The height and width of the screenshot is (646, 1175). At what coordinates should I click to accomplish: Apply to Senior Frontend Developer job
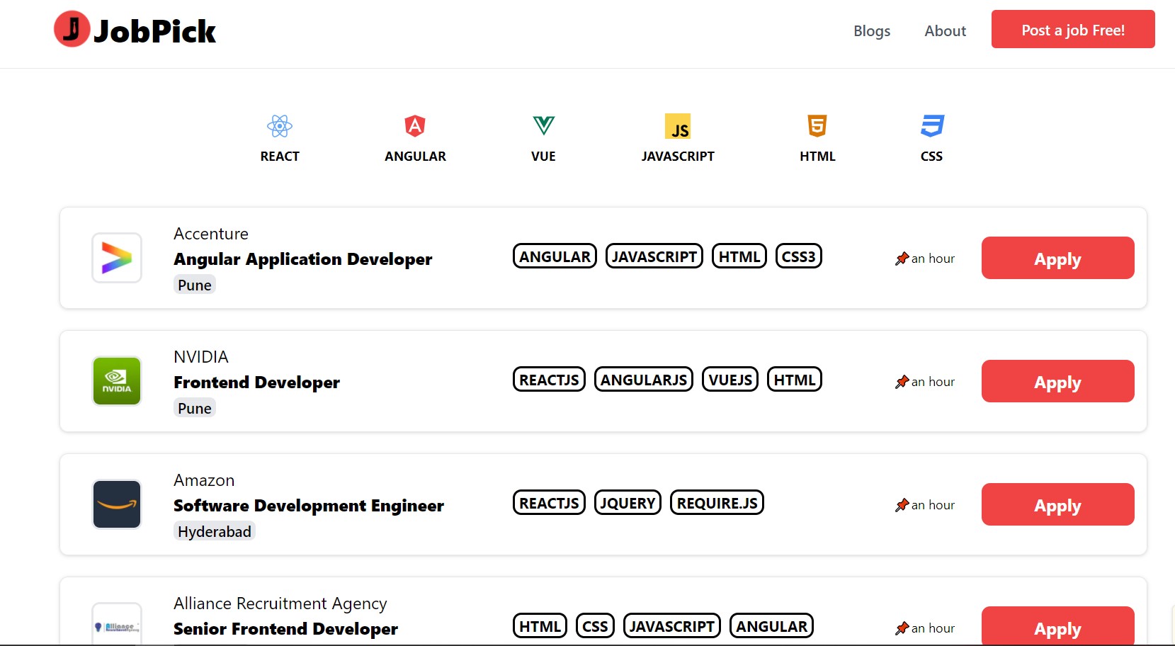coord(1057,626)
